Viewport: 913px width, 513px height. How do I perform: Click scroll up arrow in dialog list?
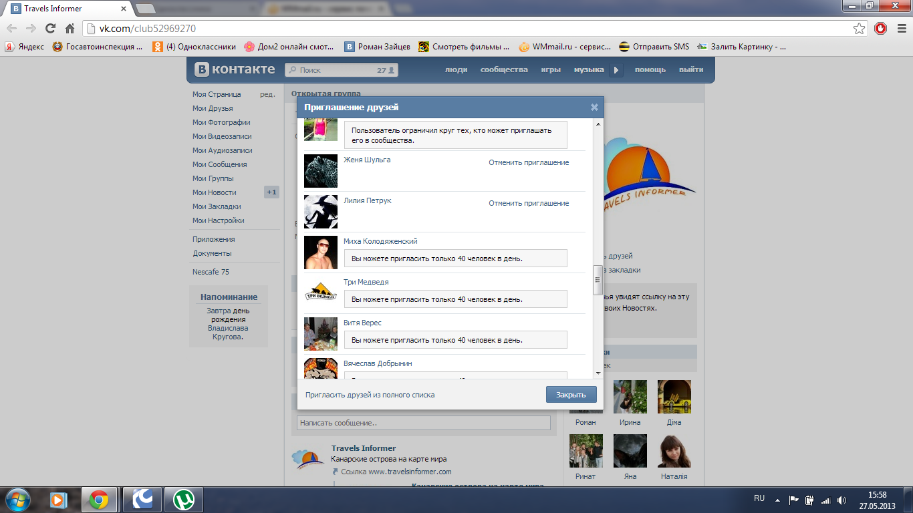[x=598, y=125]
